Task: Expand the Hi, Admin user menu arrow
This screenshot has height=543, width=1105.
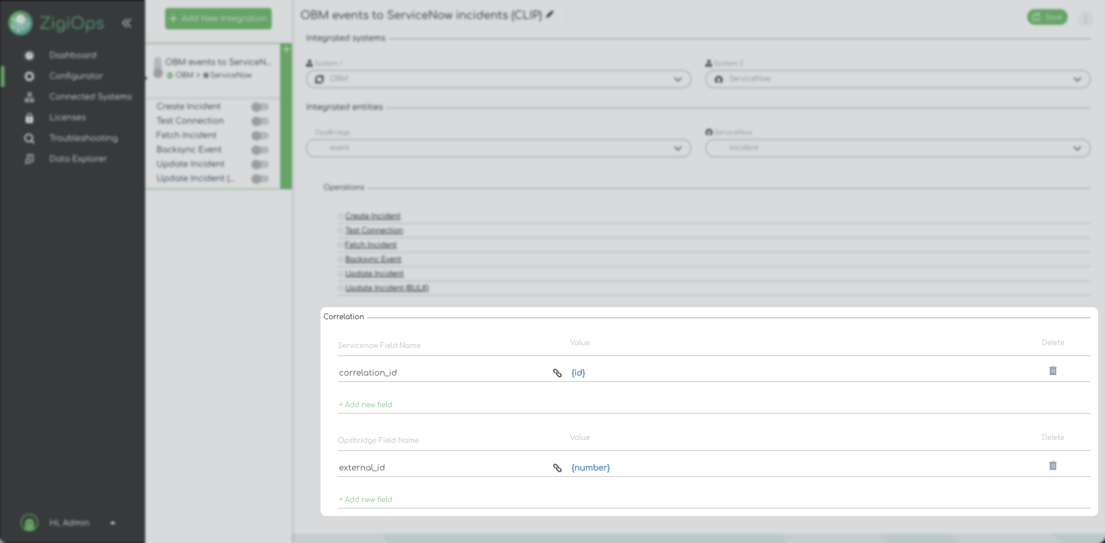Action: 113,523
